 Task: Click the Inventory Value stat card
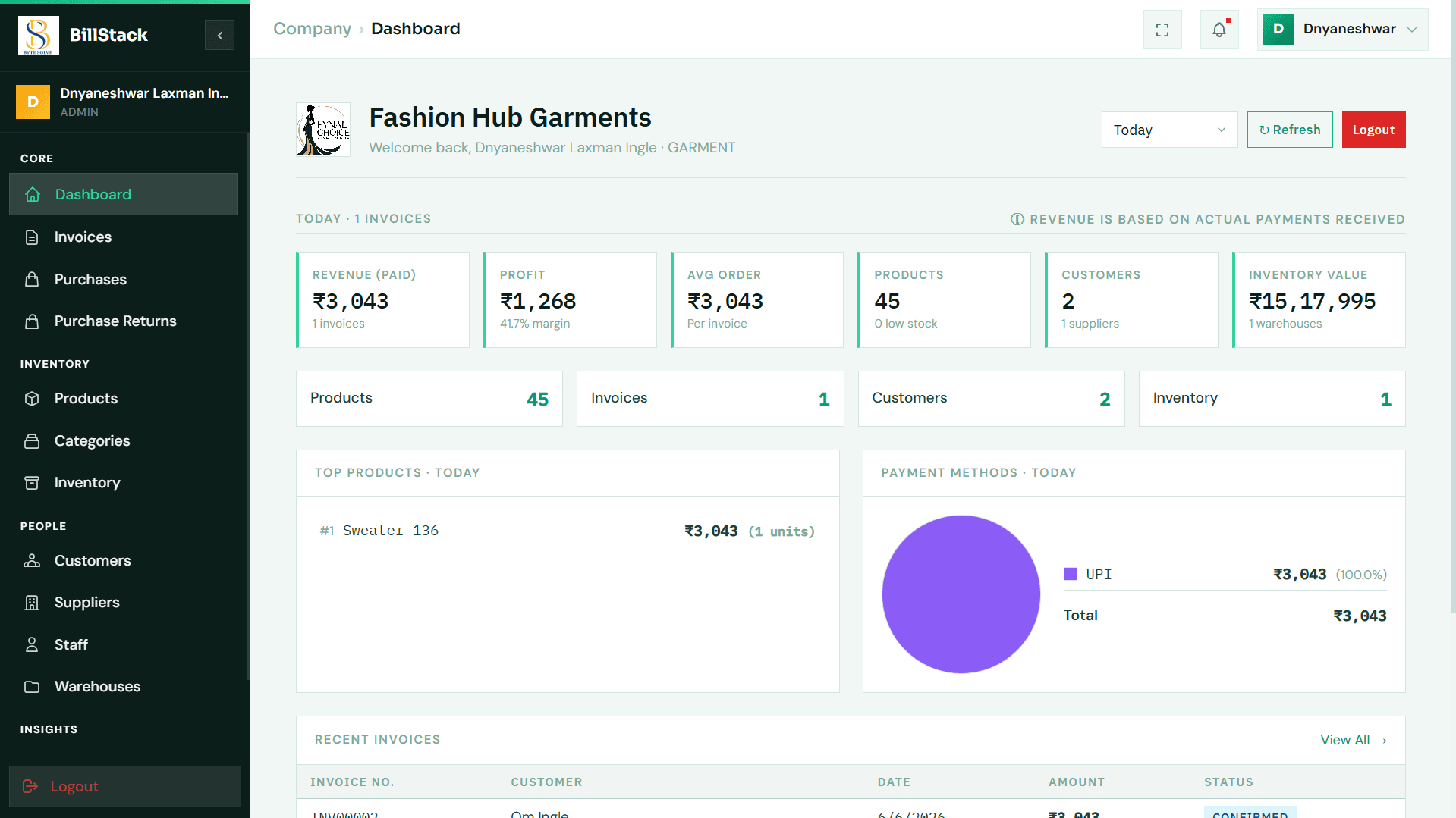coord(1319,300)
